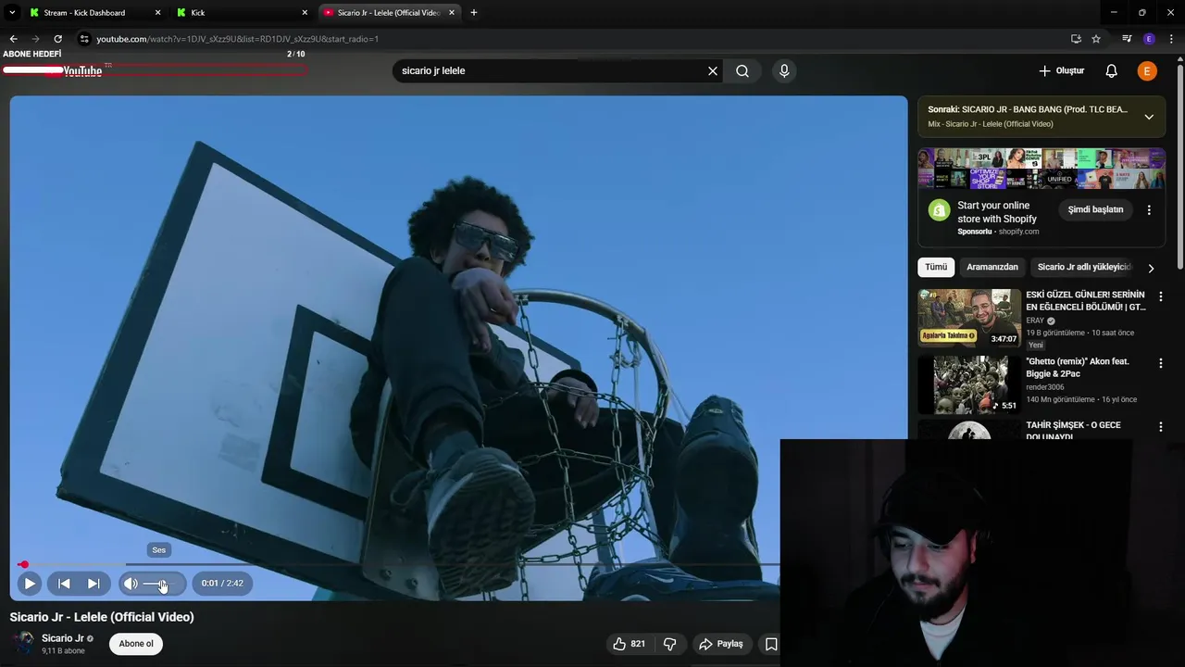Click Start your online store ad title
The height and width of the screenshot is (667, 1185).
point(997,212)
